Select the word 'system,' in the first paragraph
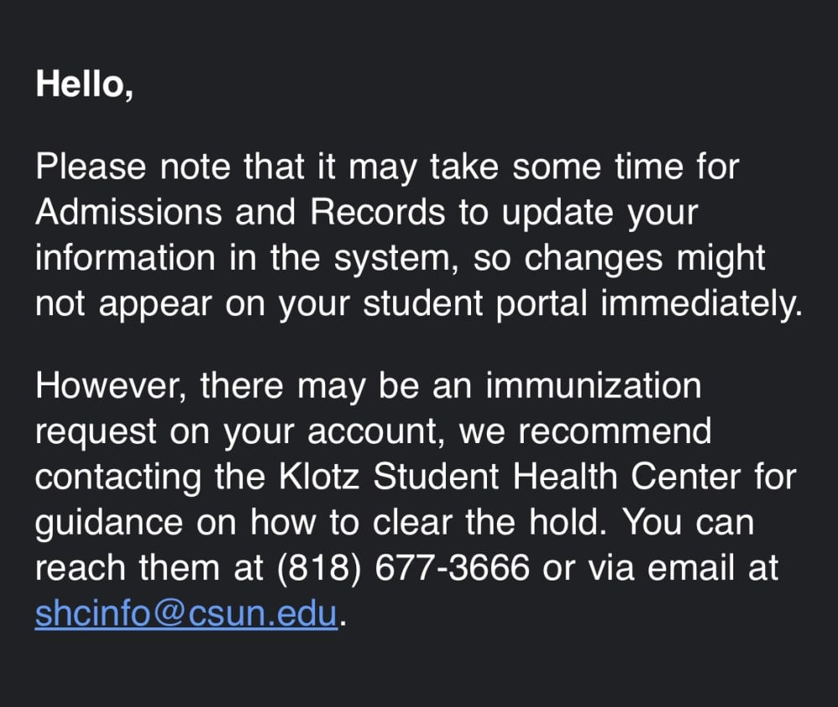Viewport: 838px width, 707px height. point(396,259)
